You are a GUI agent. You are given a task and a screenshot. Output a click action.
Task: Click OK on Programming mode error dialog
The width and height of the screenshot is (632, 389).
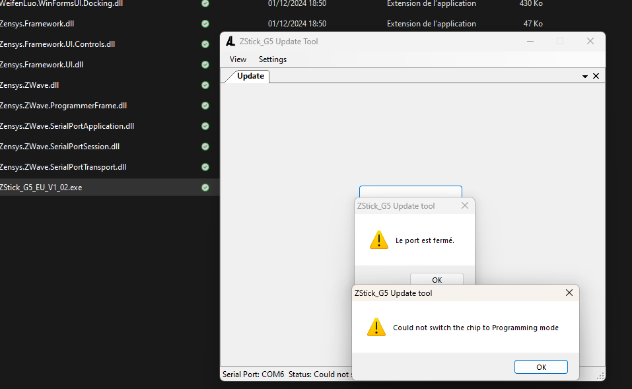(x=541, y=367)
